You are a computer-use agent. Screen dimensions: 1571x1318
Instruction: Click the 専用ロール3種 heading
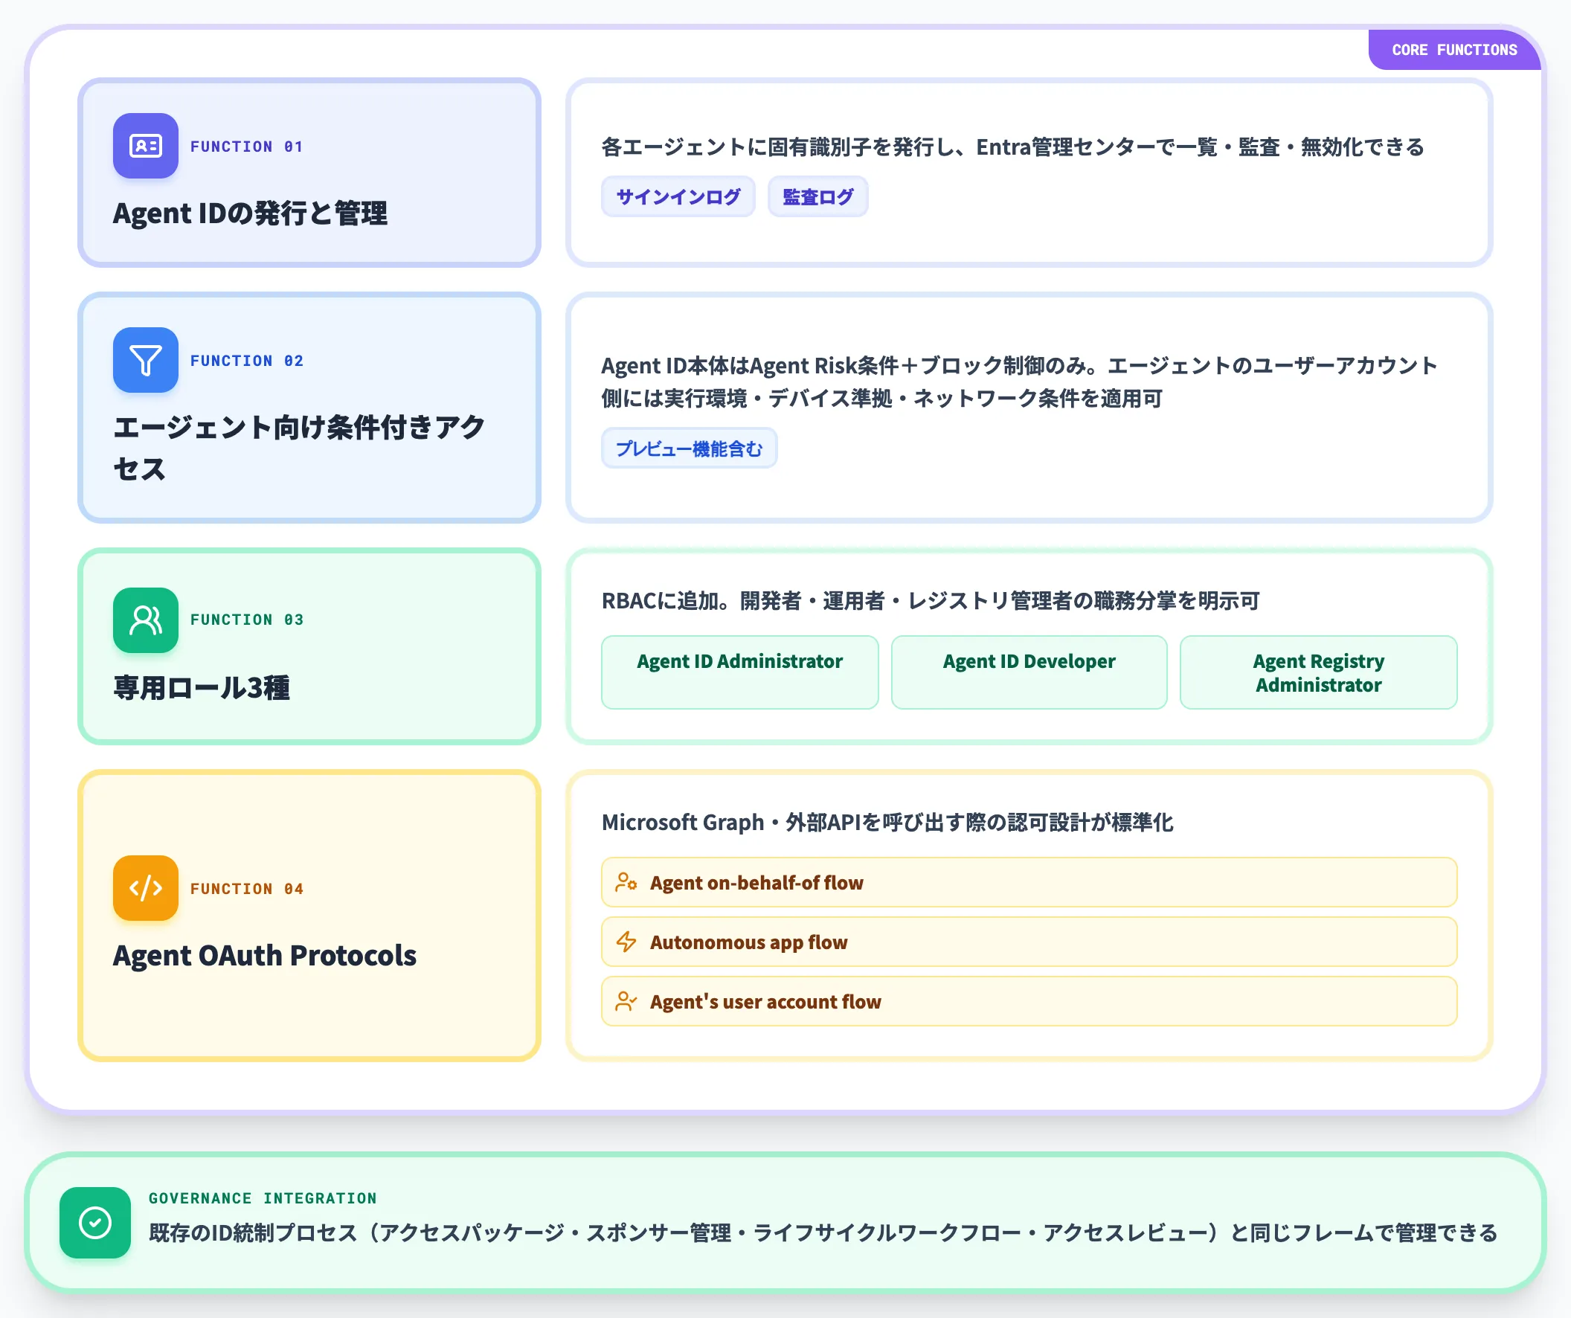point(202,687)
